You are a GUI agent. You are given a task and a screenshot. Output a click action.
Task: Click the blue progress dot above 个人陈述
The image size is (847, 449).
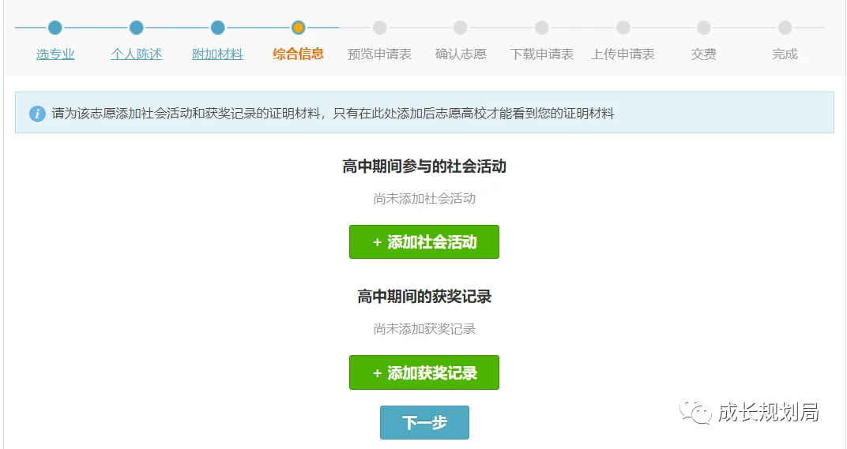pyautogui.click(x=137, y=28)
